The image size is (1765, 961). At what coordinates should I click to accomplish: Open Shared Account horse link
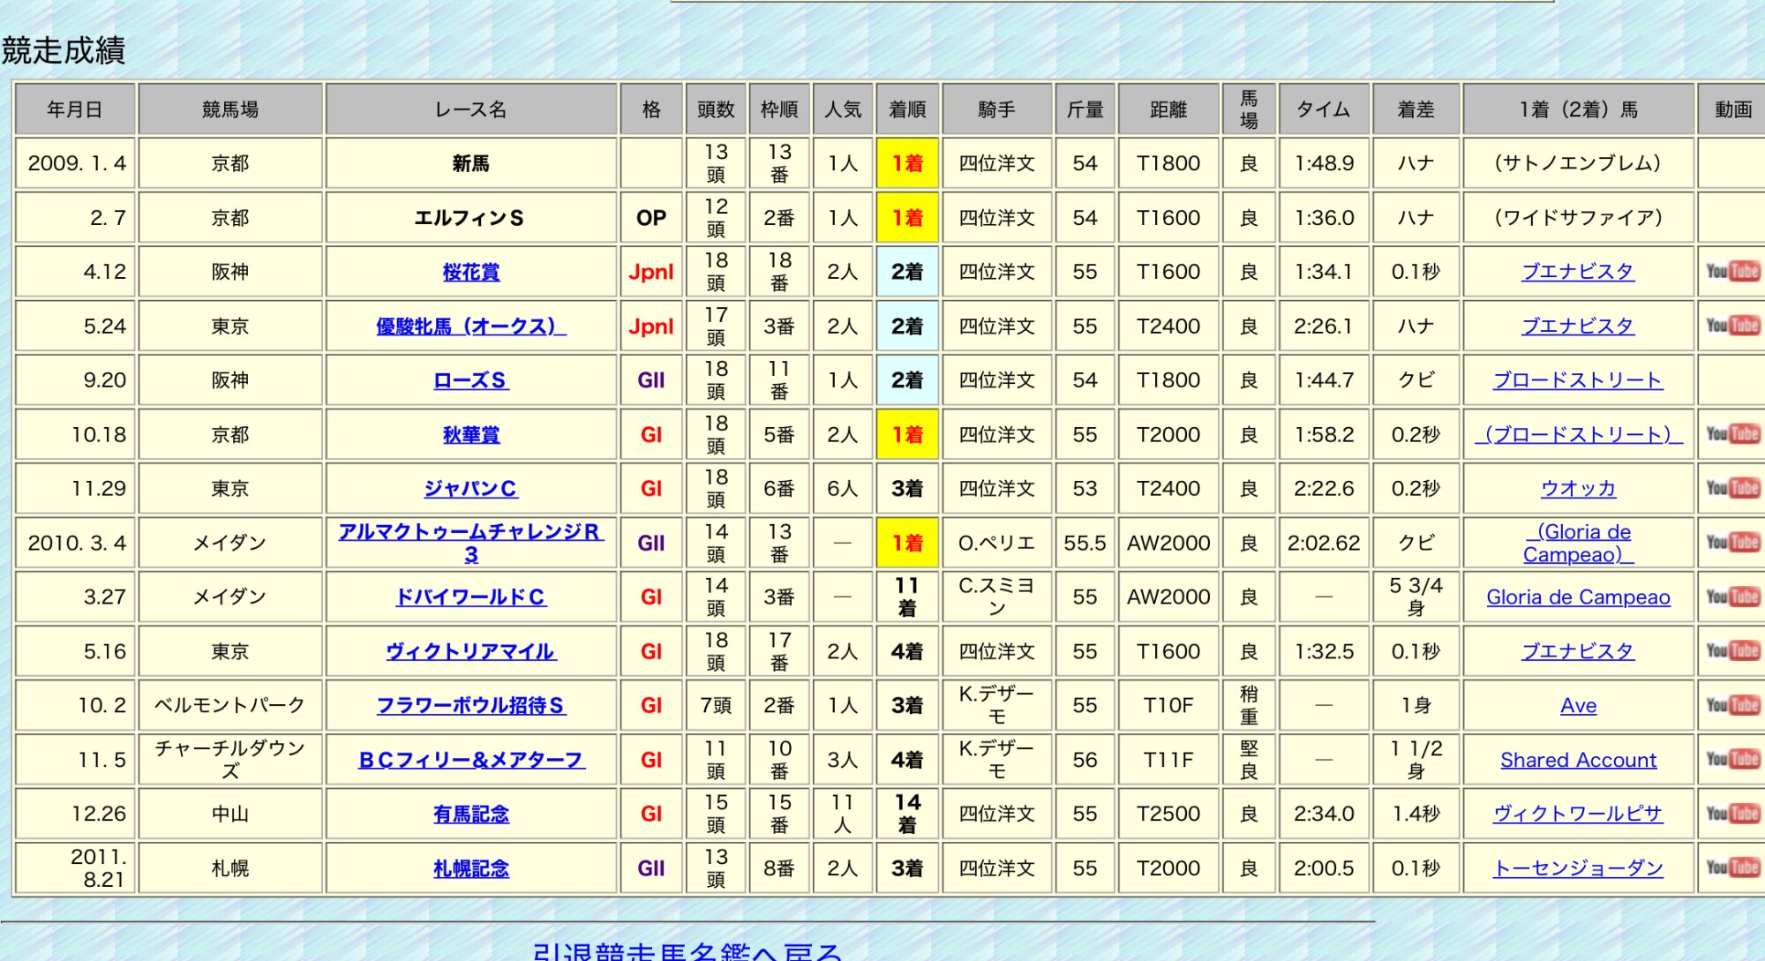(1578, 760)
